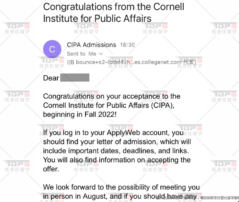Select the "Dear" greeting word
This screenshot has height=202, width=239.
51,78
